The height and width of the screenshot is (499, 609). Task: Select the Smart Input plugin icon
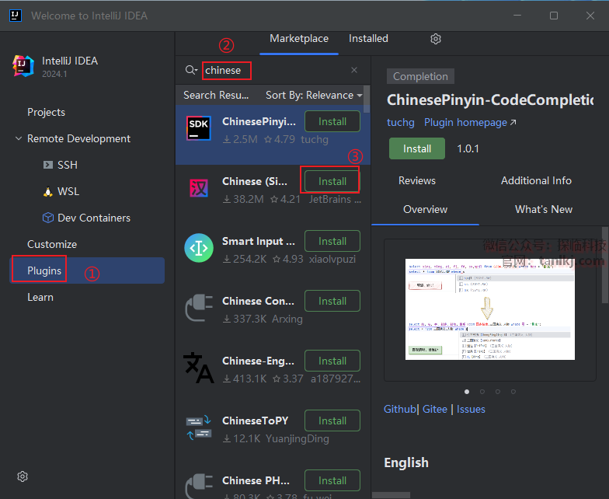coord(199,249)
